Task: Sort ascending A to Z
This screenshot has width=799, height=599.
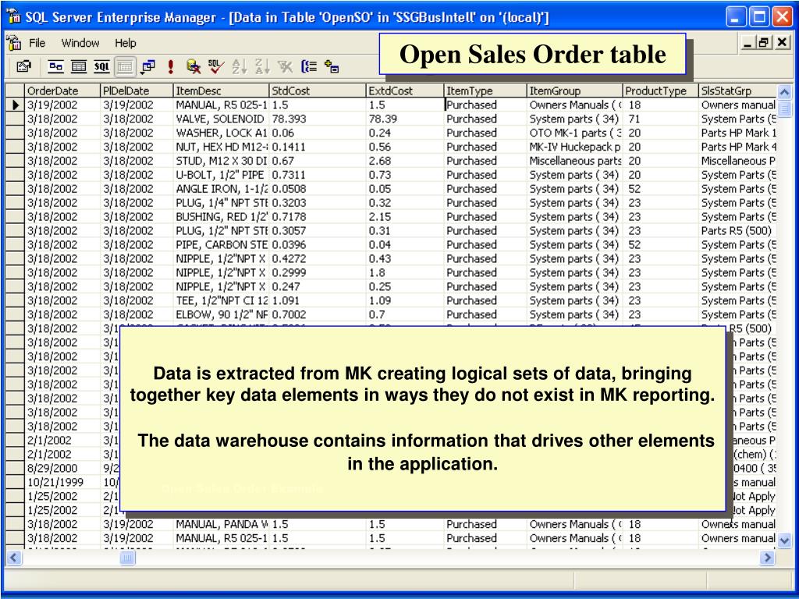Action: 239,66
